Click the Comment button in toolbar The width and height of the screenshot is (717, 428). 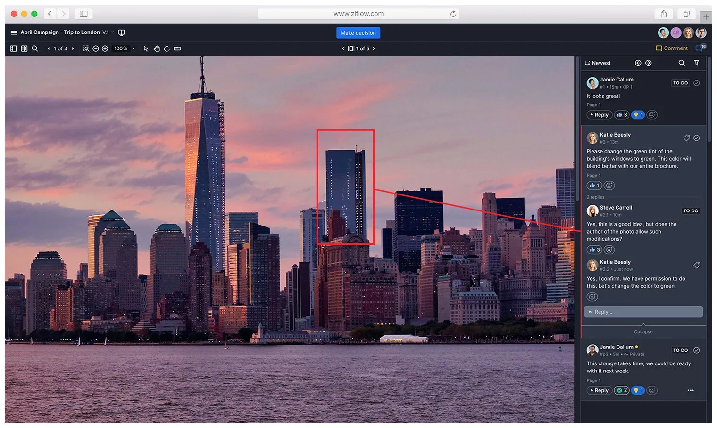click(x=672, y=48)
